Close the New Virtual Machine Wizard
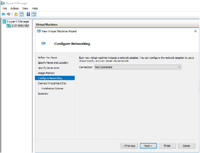The width and height of the screenshot is (200, 153). pyautogui.click(x=195, y=31)
